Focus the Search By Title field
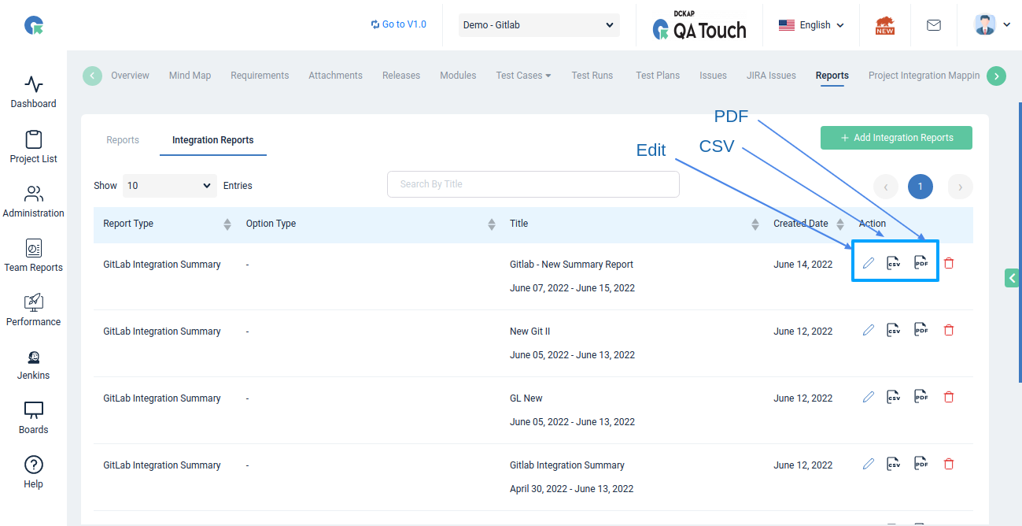This screenshot has height=526, width=1022. tap(533, 184)
